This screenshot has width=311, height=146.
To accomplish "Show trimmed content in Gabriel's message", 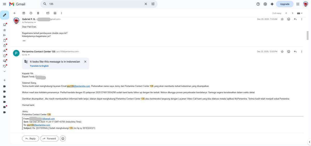I will 24,41.
